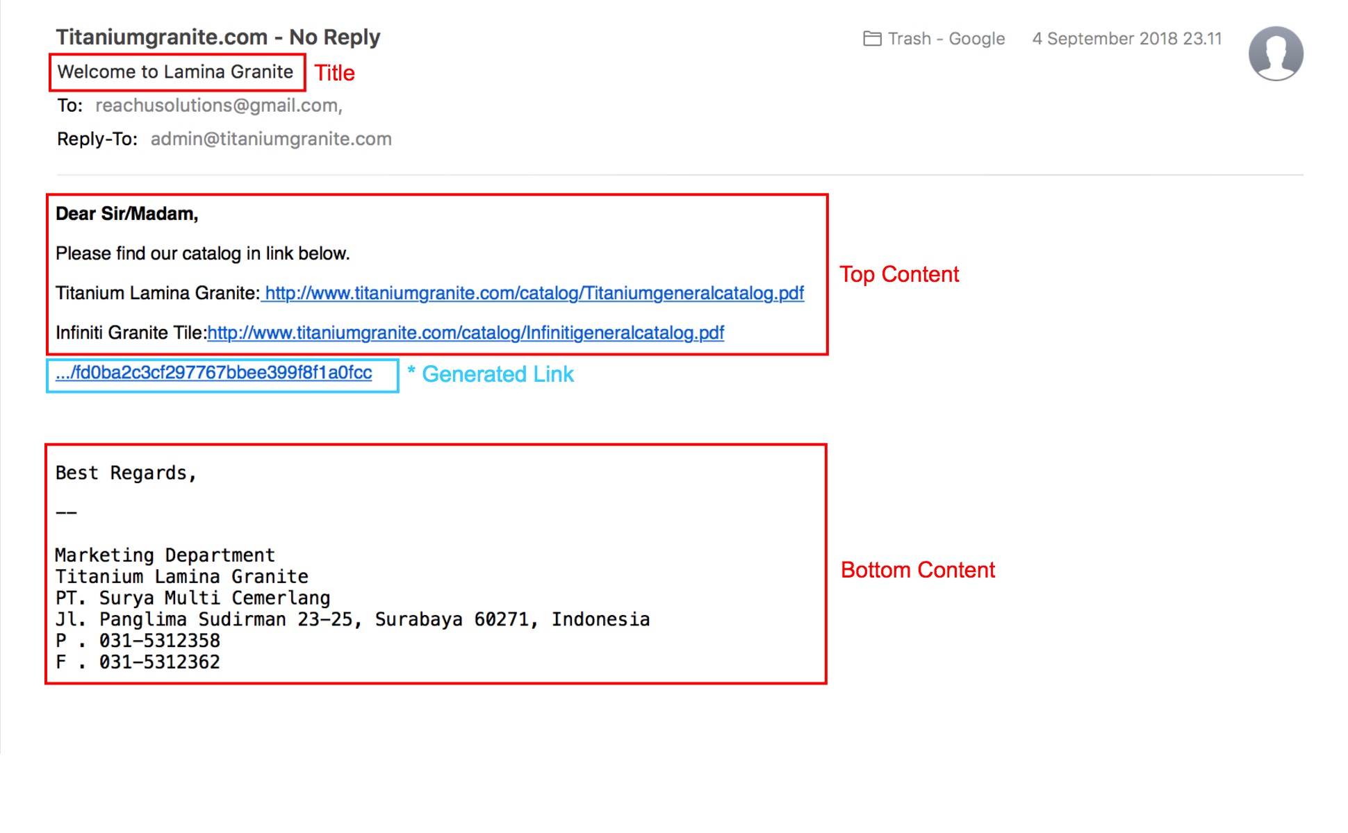Screen dimensions: 1348x833
Task: Click the Trash - Google mailbox label
Action: click(x=946, y=39)
